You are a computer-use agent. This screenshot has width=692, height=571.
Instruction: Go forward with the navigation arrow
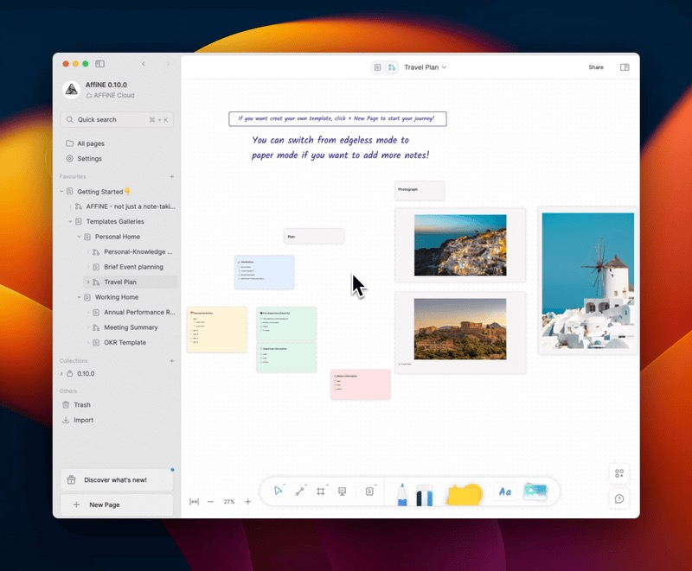168,64
